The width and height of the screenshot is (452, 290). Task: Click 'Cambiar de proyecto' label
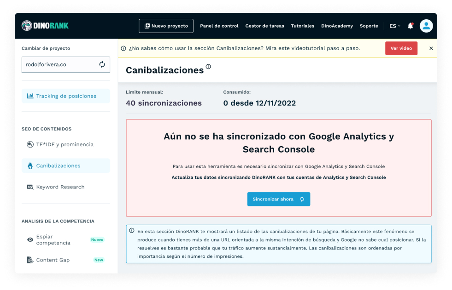46,48
